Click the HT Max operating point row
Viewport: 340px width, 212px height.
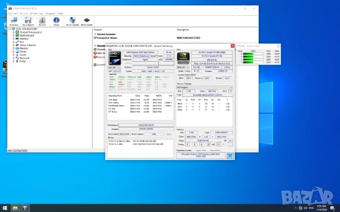[140, 109]
